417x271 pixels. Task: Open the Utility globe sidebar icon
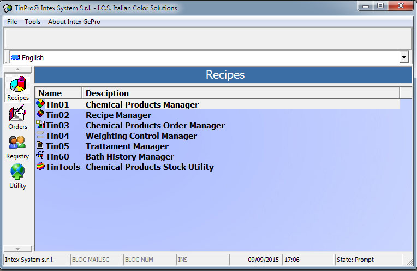coord(17,172)
